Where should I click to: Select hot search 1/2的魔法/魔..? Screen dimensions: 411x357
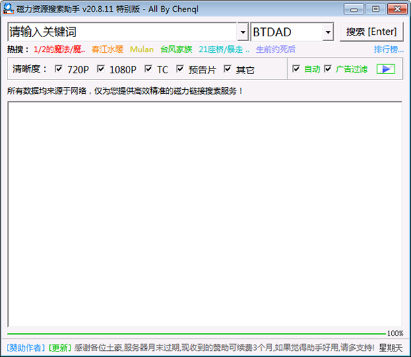(59, 49)
